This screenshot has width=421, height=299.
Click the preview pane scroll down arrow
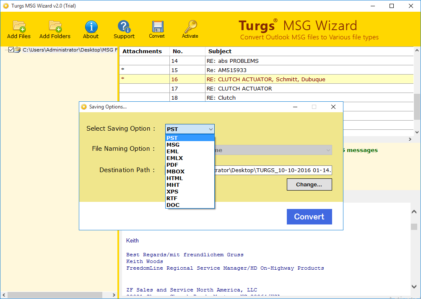(414, 286)
